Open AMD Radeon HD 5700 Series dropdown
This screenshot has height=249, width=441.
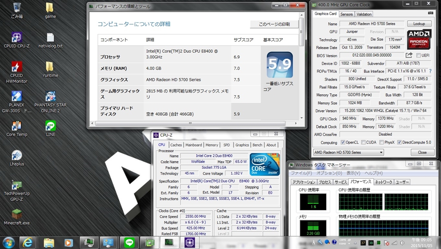click(x=348, y=152)
